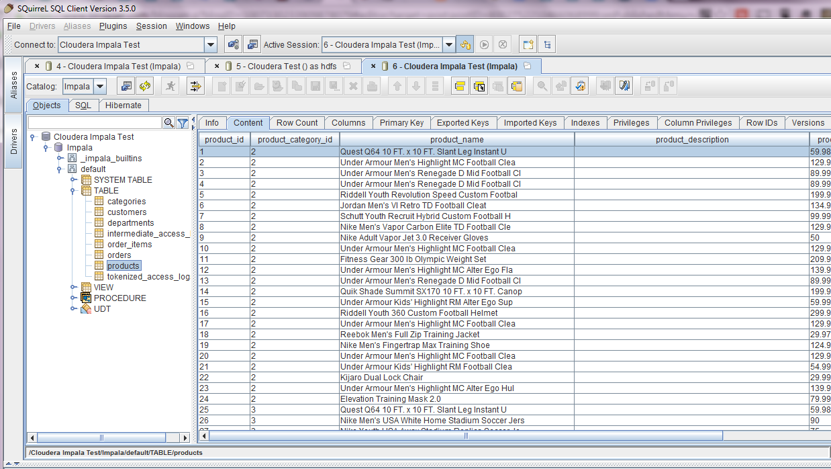Open the Session menu

(151, 26)
